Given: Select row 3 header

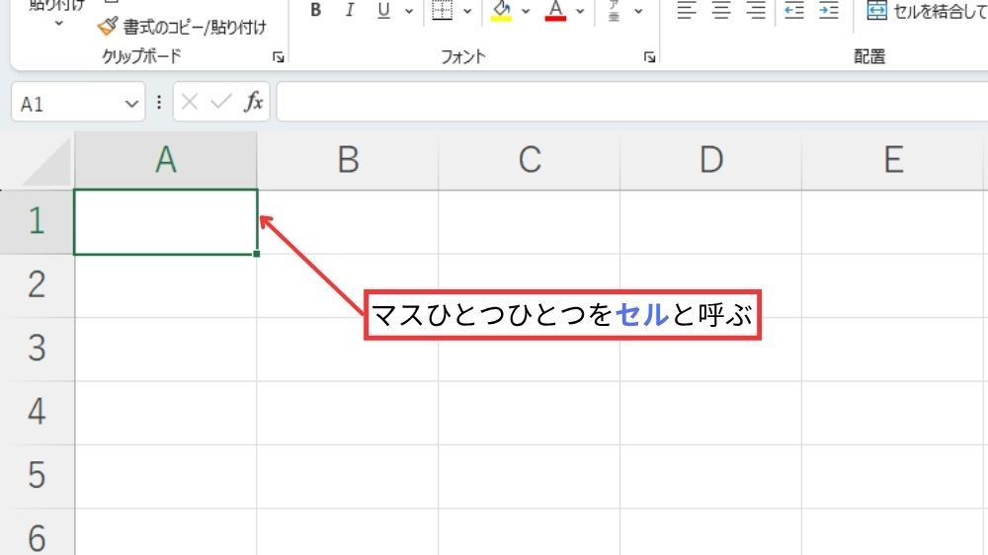Looking at the screenshot, I should click(x=37, y=349).
